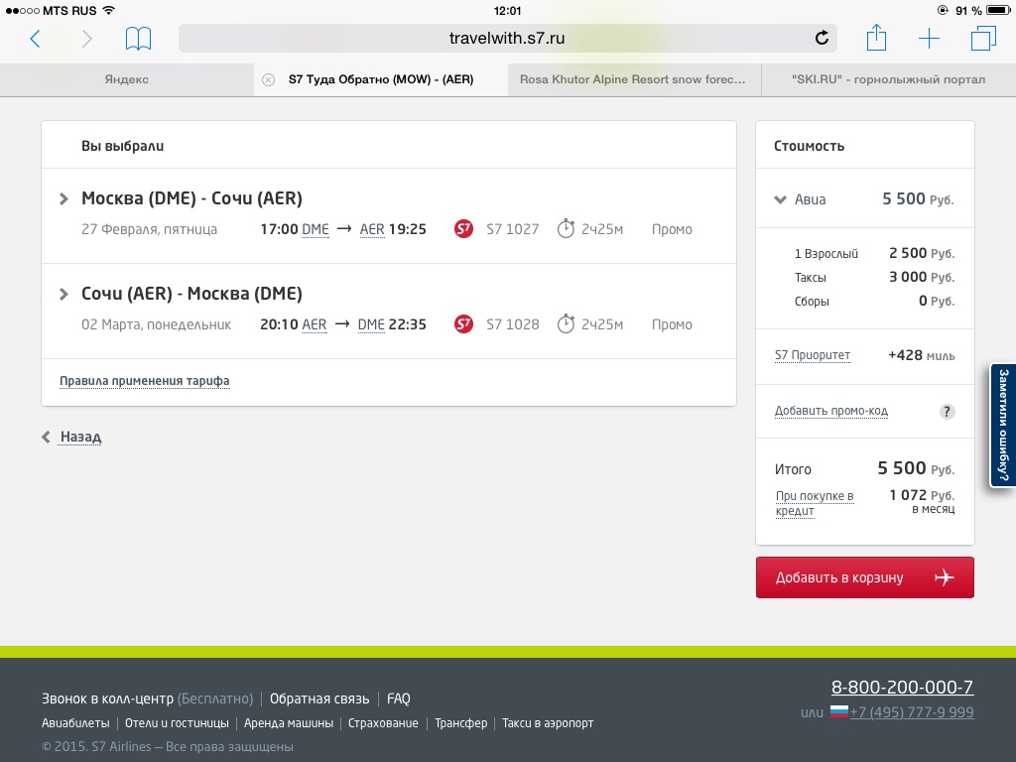Tap DME arrival airport code at 22:35
1016x762 pixels.
point(371,324)
